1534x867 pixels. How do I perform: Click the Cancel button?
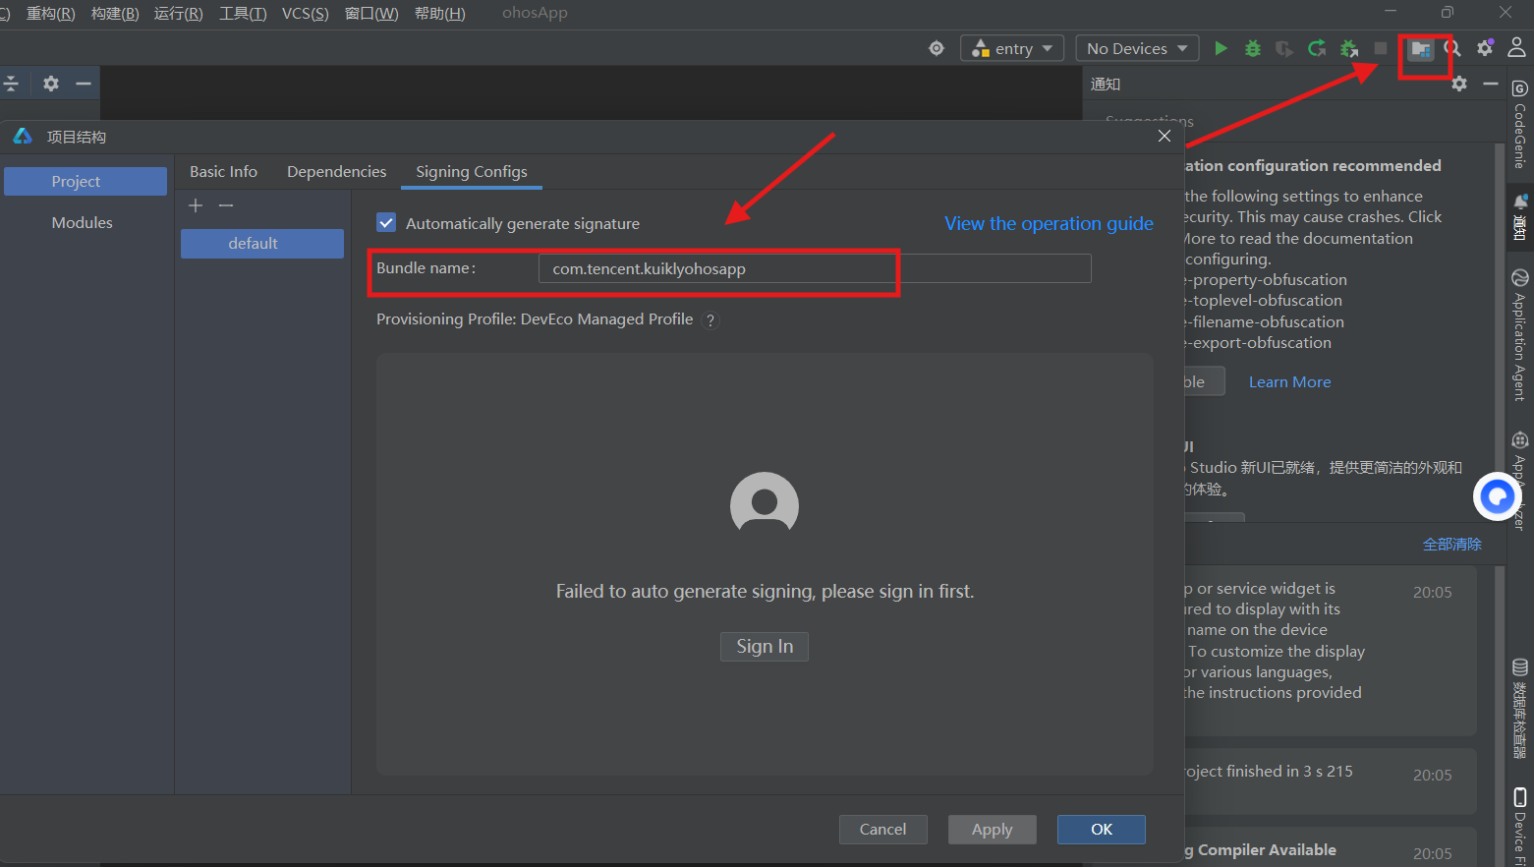coord(882,829)
